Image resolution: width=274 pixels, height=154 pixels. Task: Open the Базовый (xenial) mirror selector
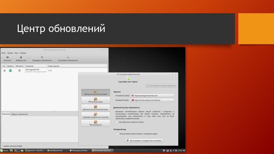[152, 100]
